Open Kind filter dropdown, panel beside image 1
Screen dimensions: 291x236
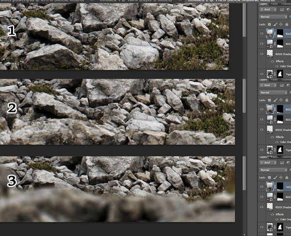click(x=268, y=10)
